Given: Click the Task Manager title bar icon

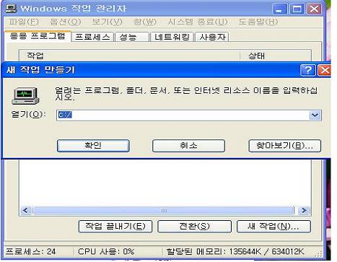Looking at the screenshot, I should coord(12,9).
